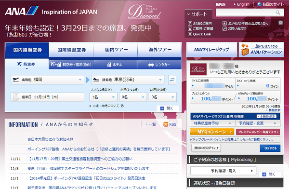Open 各国のサイト country sites
Screen dimensions: 289x189
271,4
